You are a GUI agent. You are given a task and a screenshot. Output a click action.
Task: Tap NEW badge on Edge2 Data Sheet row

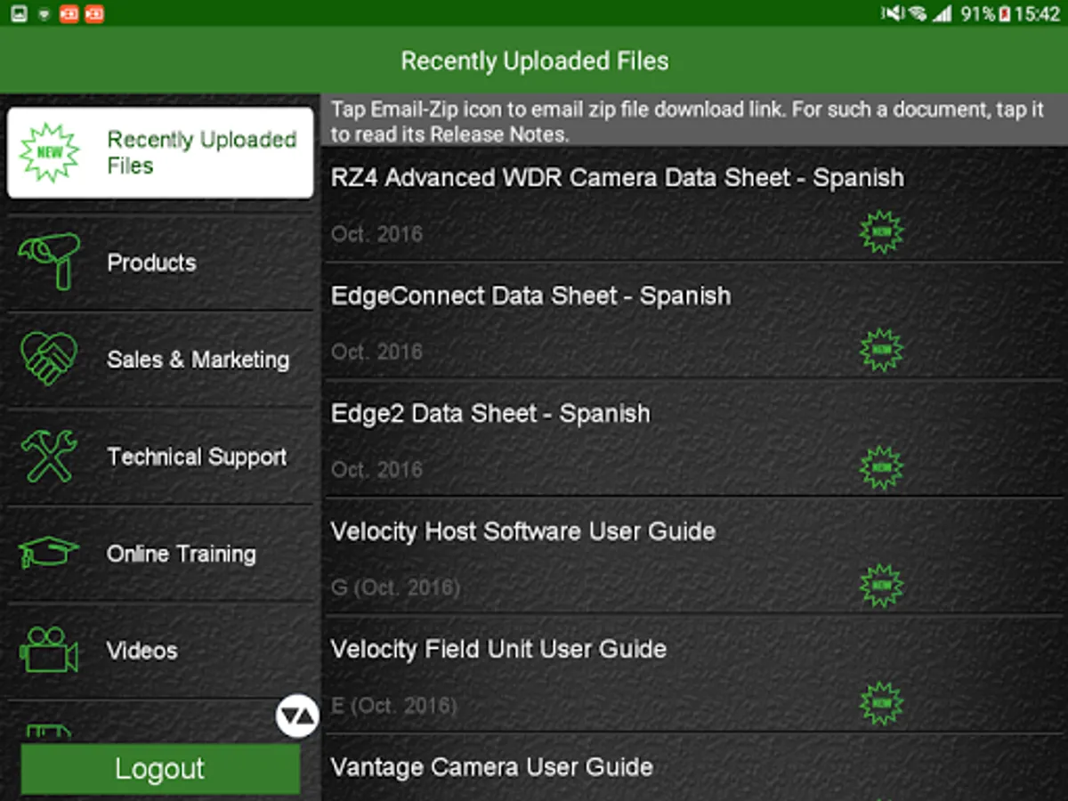881,467
